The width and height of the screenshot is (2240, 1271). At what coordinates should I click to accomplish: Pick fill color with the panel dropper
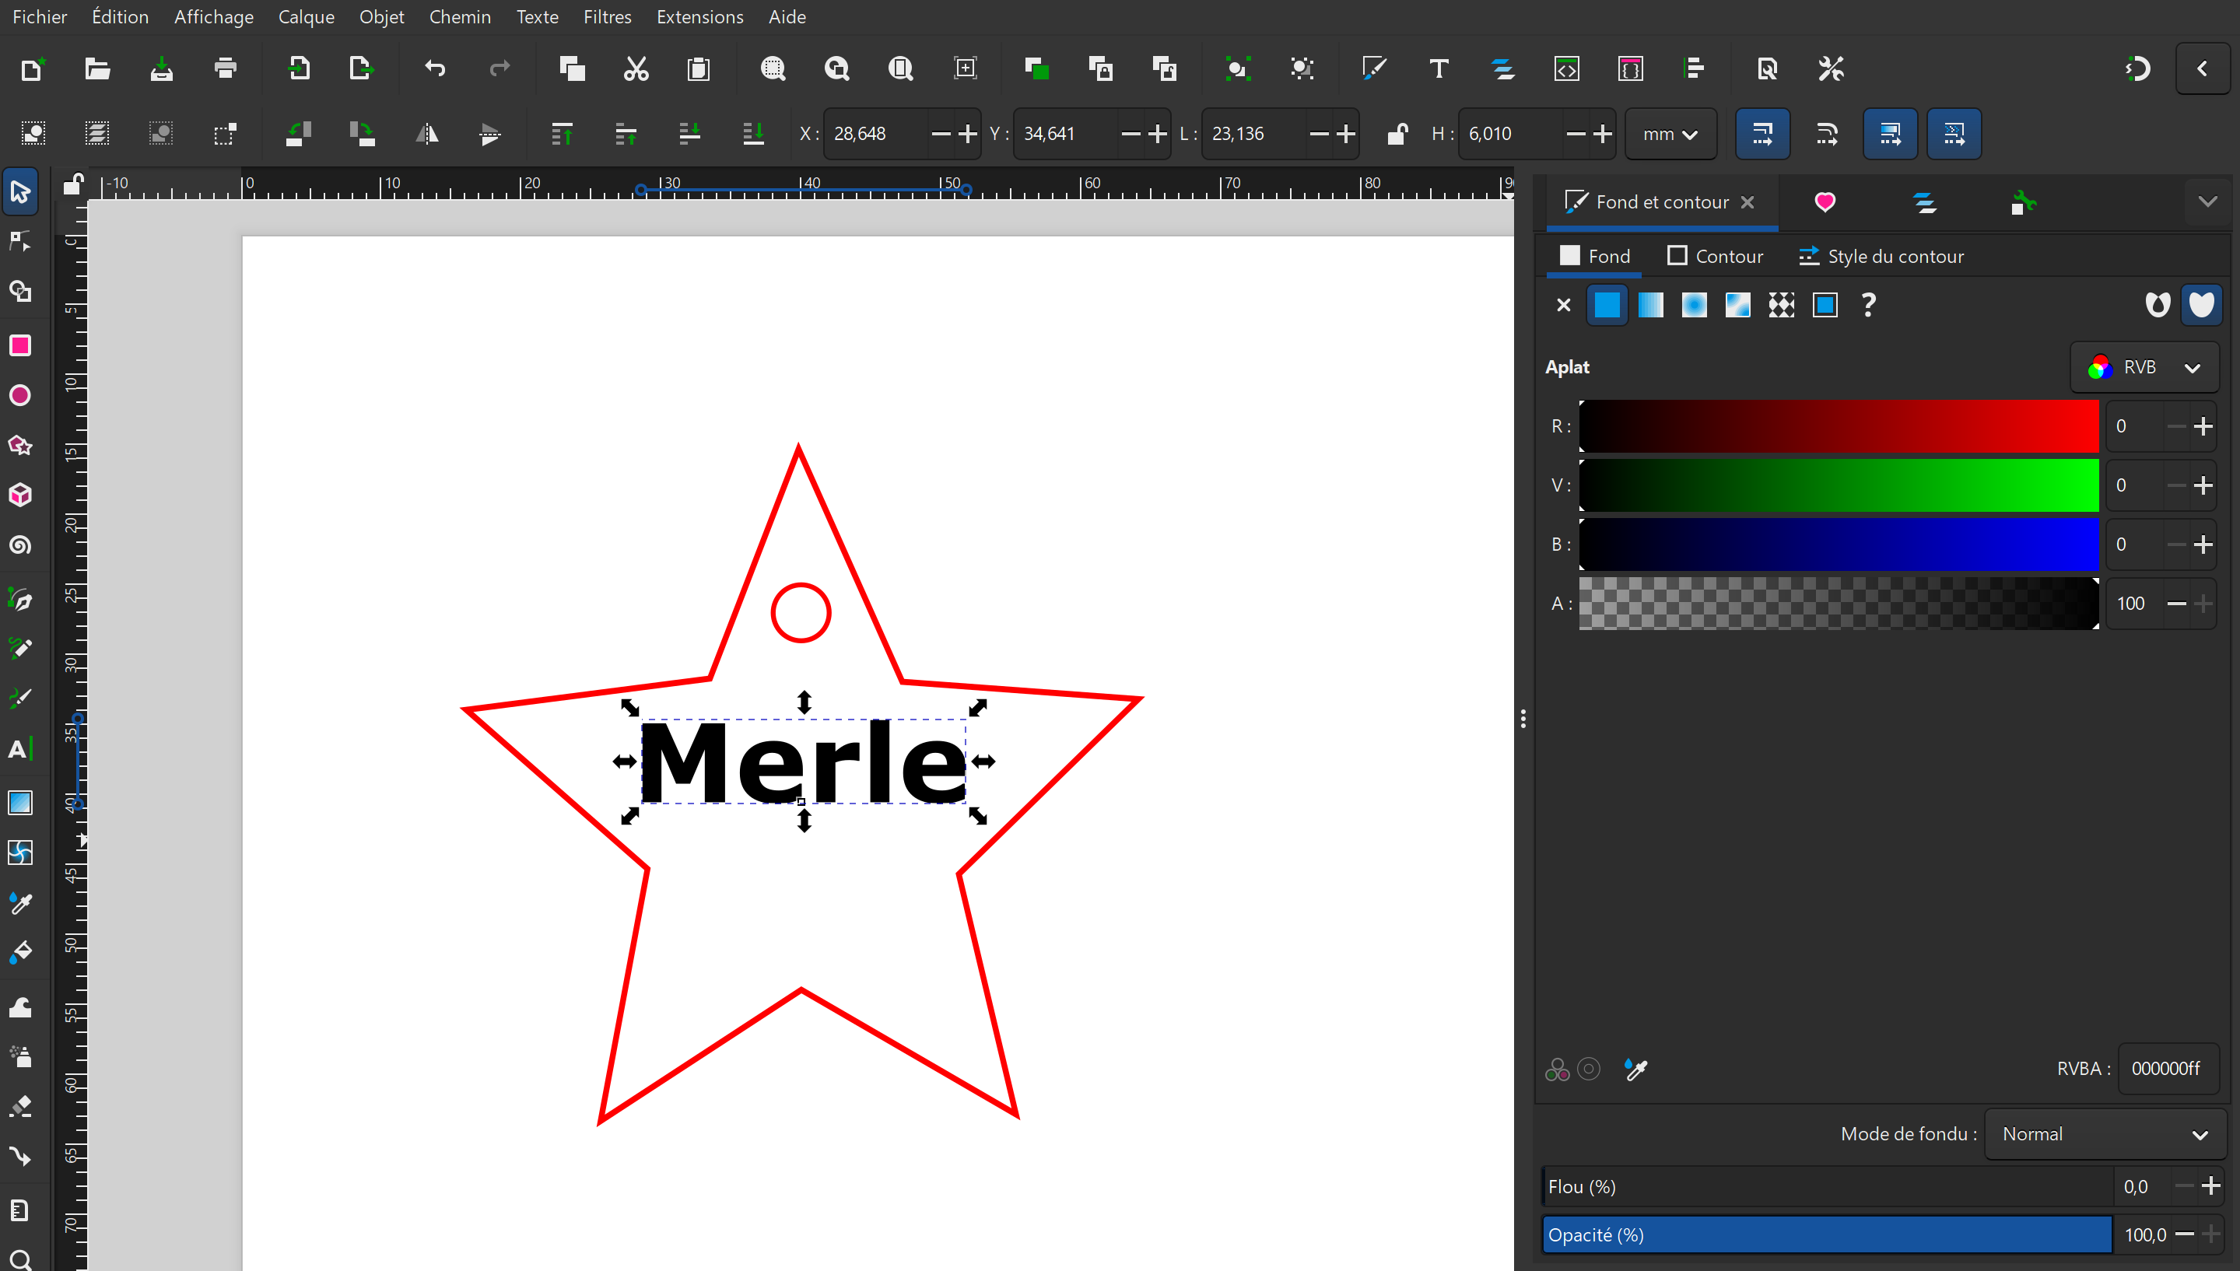(x=1635, y=1069)
